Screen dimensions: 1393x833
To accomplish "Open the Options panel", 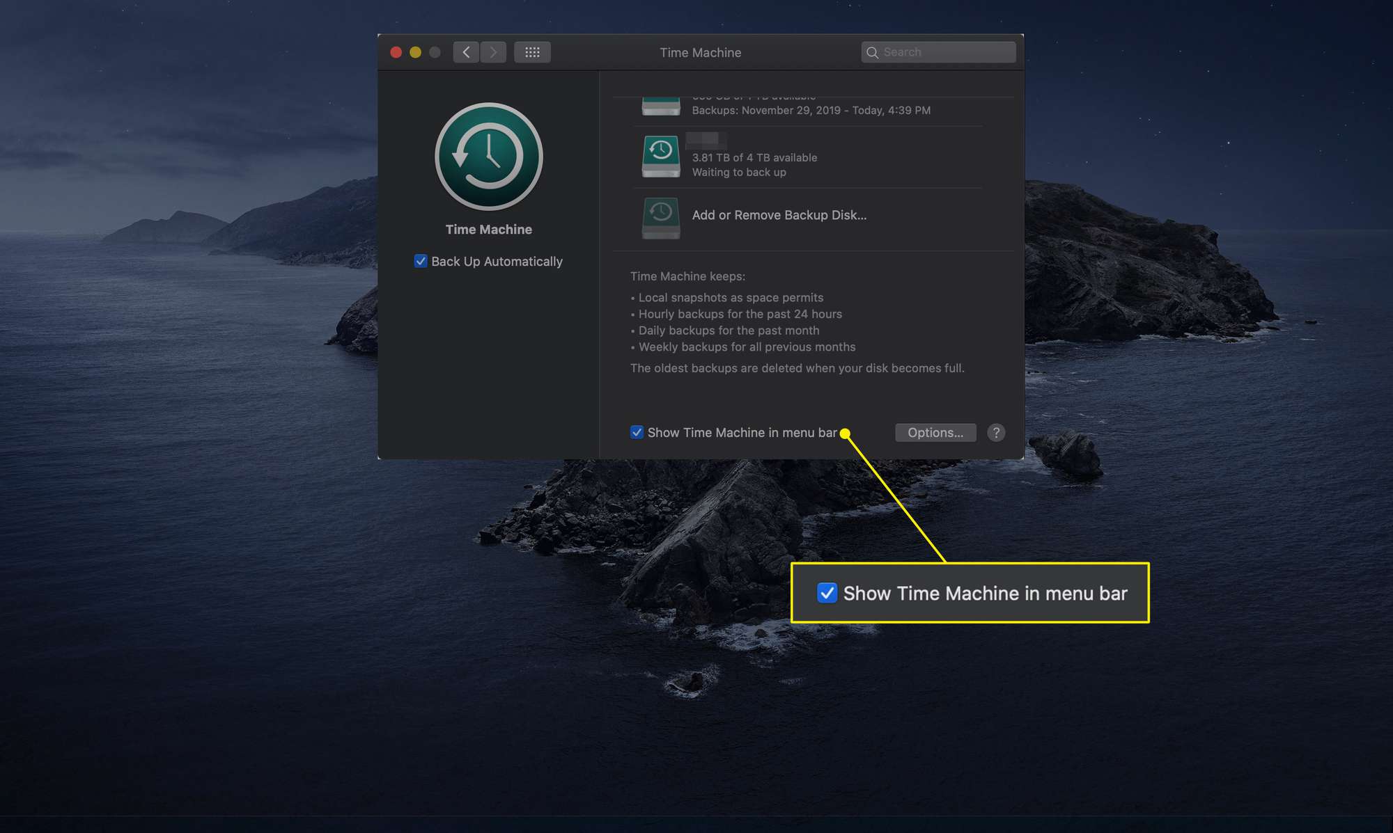I will [933, 431].
